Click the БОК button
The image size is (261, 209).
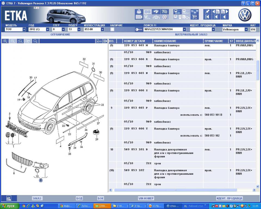[x=101, y=198]
